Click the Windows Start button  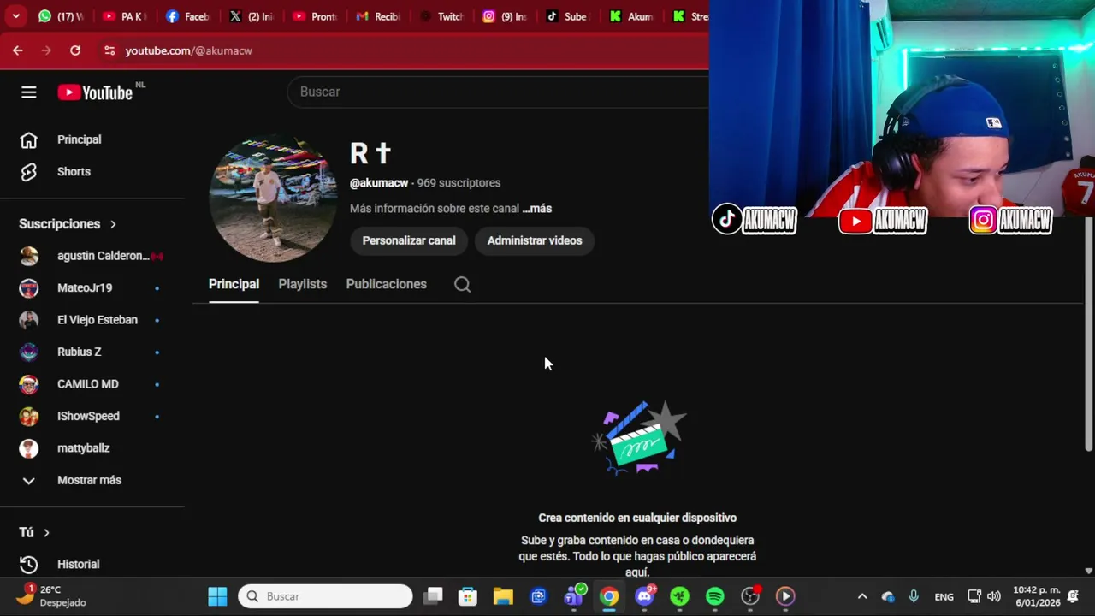[217, 596]
